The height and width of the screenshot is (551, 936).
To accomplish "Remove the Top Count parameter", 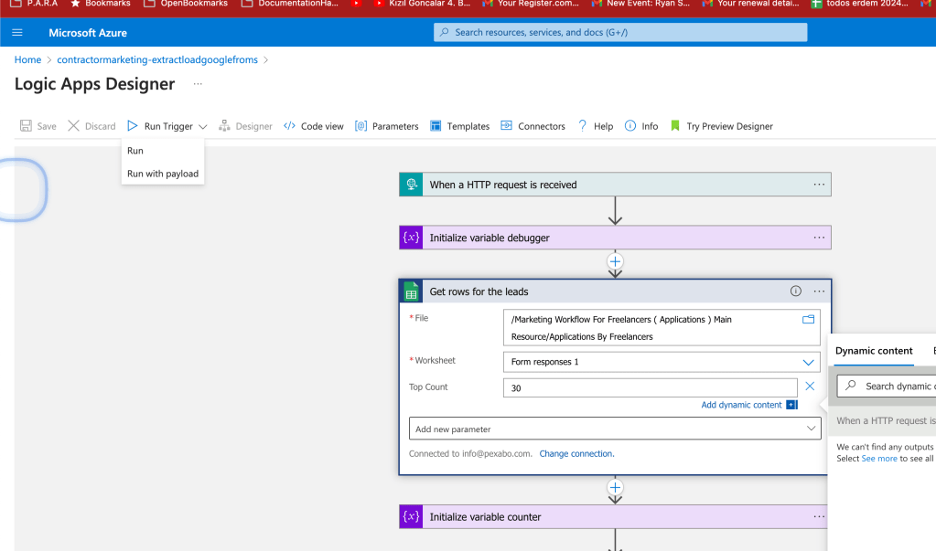I will [x=810, y=387].
